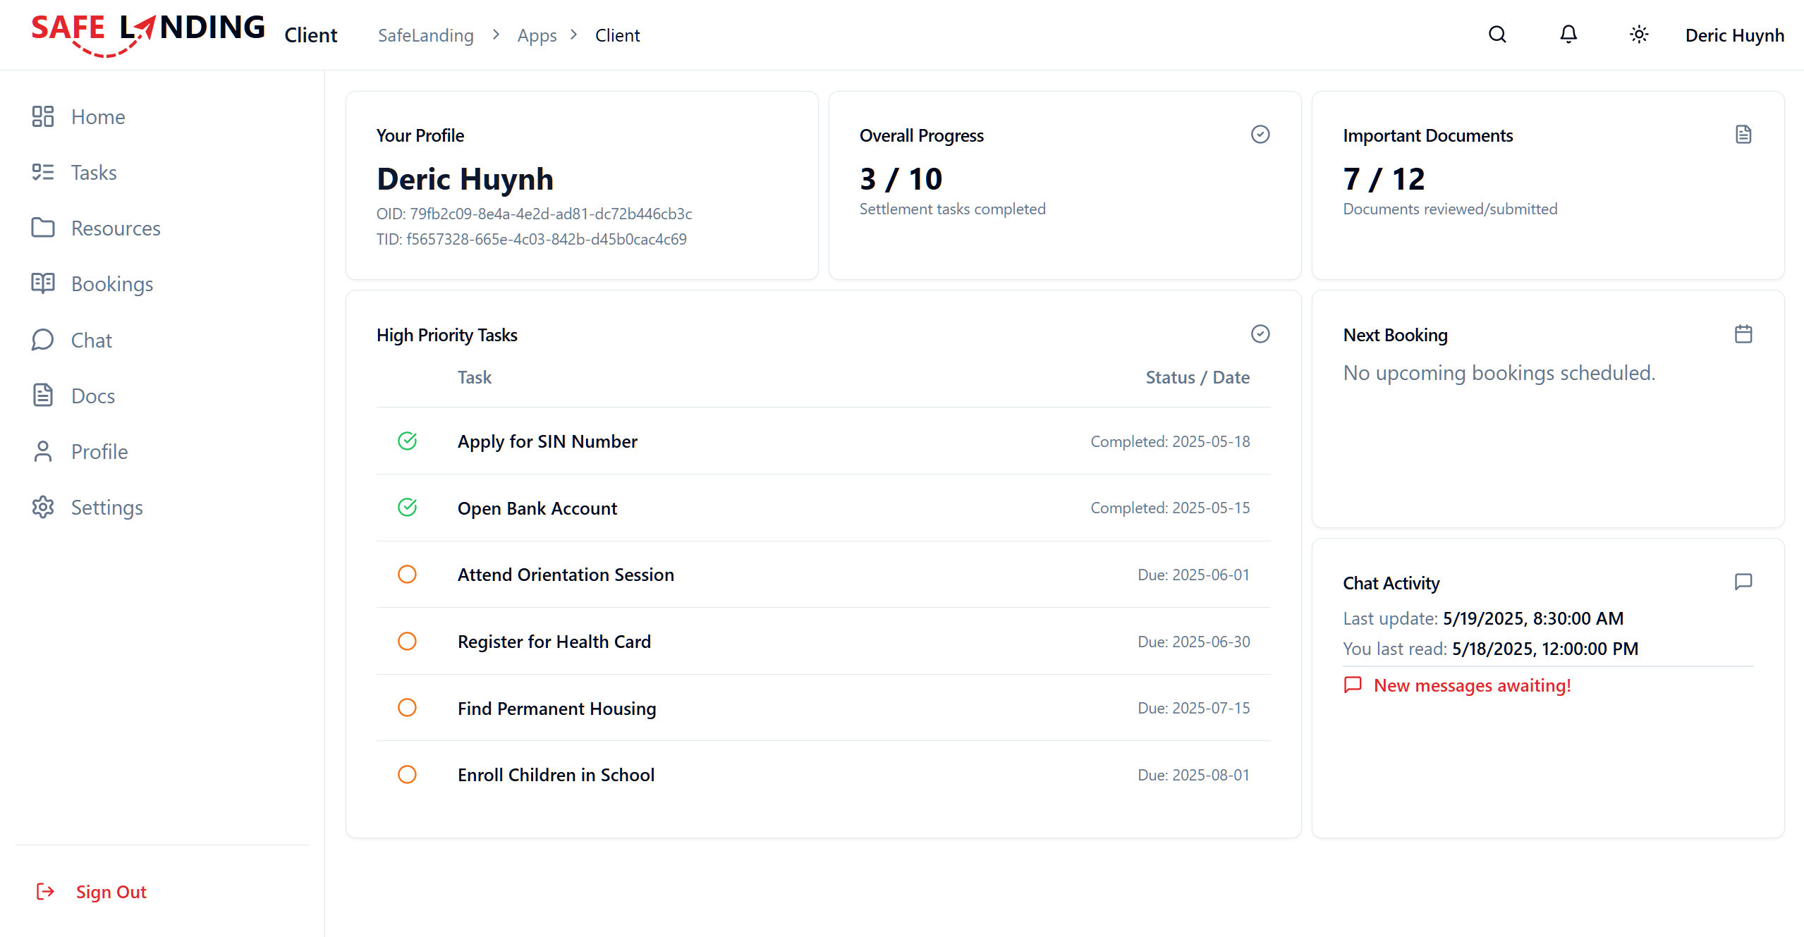Open Tasks in the sidebar
The width and height of the screenshot is (1804, 937).
coord(94,173)
